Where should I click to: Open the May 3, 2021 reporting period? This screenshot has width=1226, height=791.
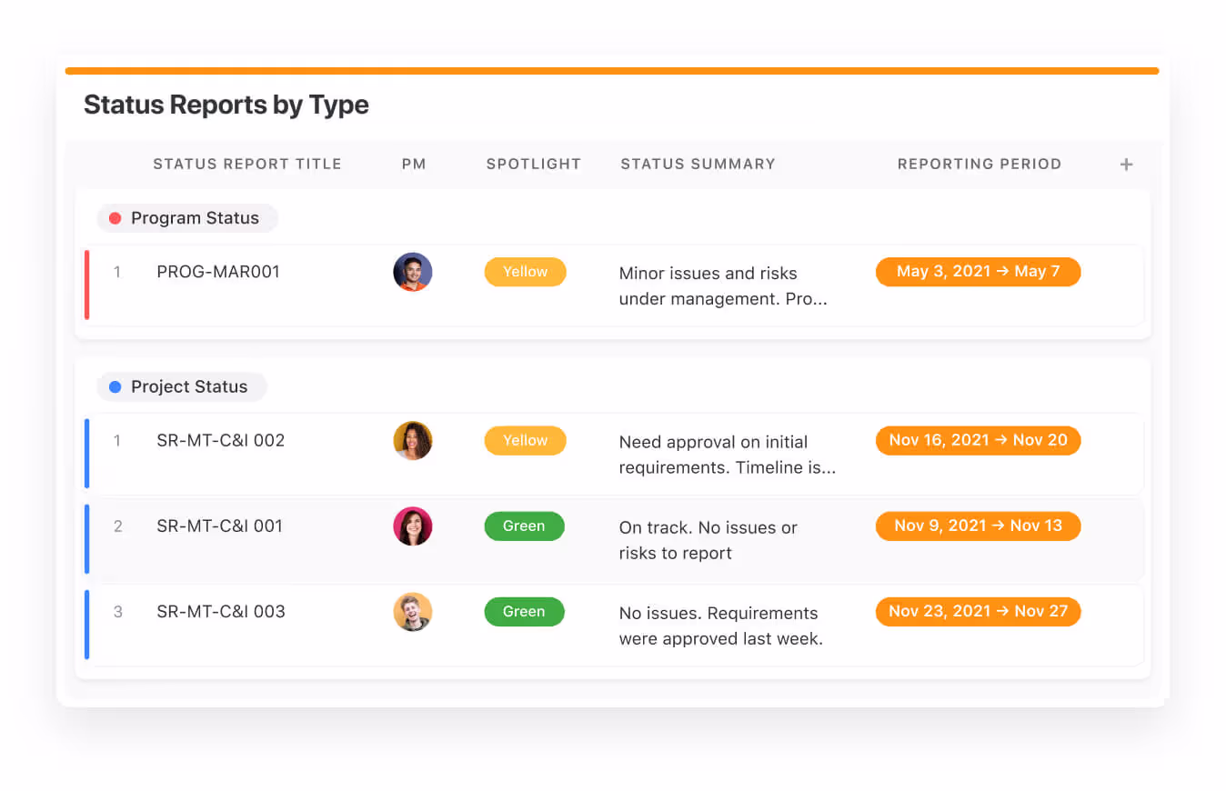[978, 272]
